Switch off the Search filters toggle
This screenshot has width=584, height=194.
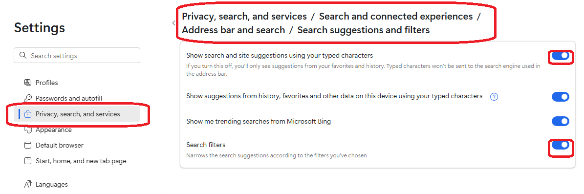560,145
